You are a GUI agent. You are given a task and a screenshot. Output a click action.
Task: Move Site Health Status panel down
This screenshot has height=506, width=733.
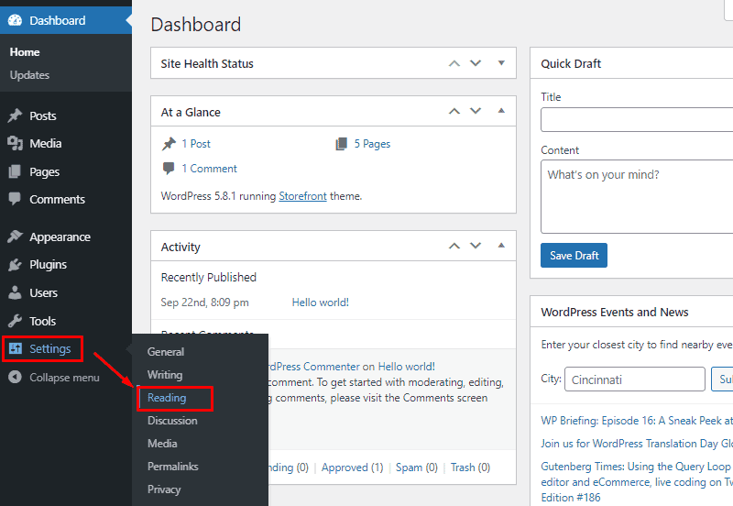click(x=476, y=63)
